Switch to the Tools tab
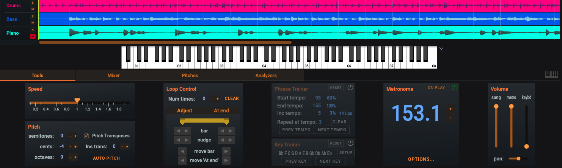The height and width of the screenshot is (168, 562). point(37,75)
